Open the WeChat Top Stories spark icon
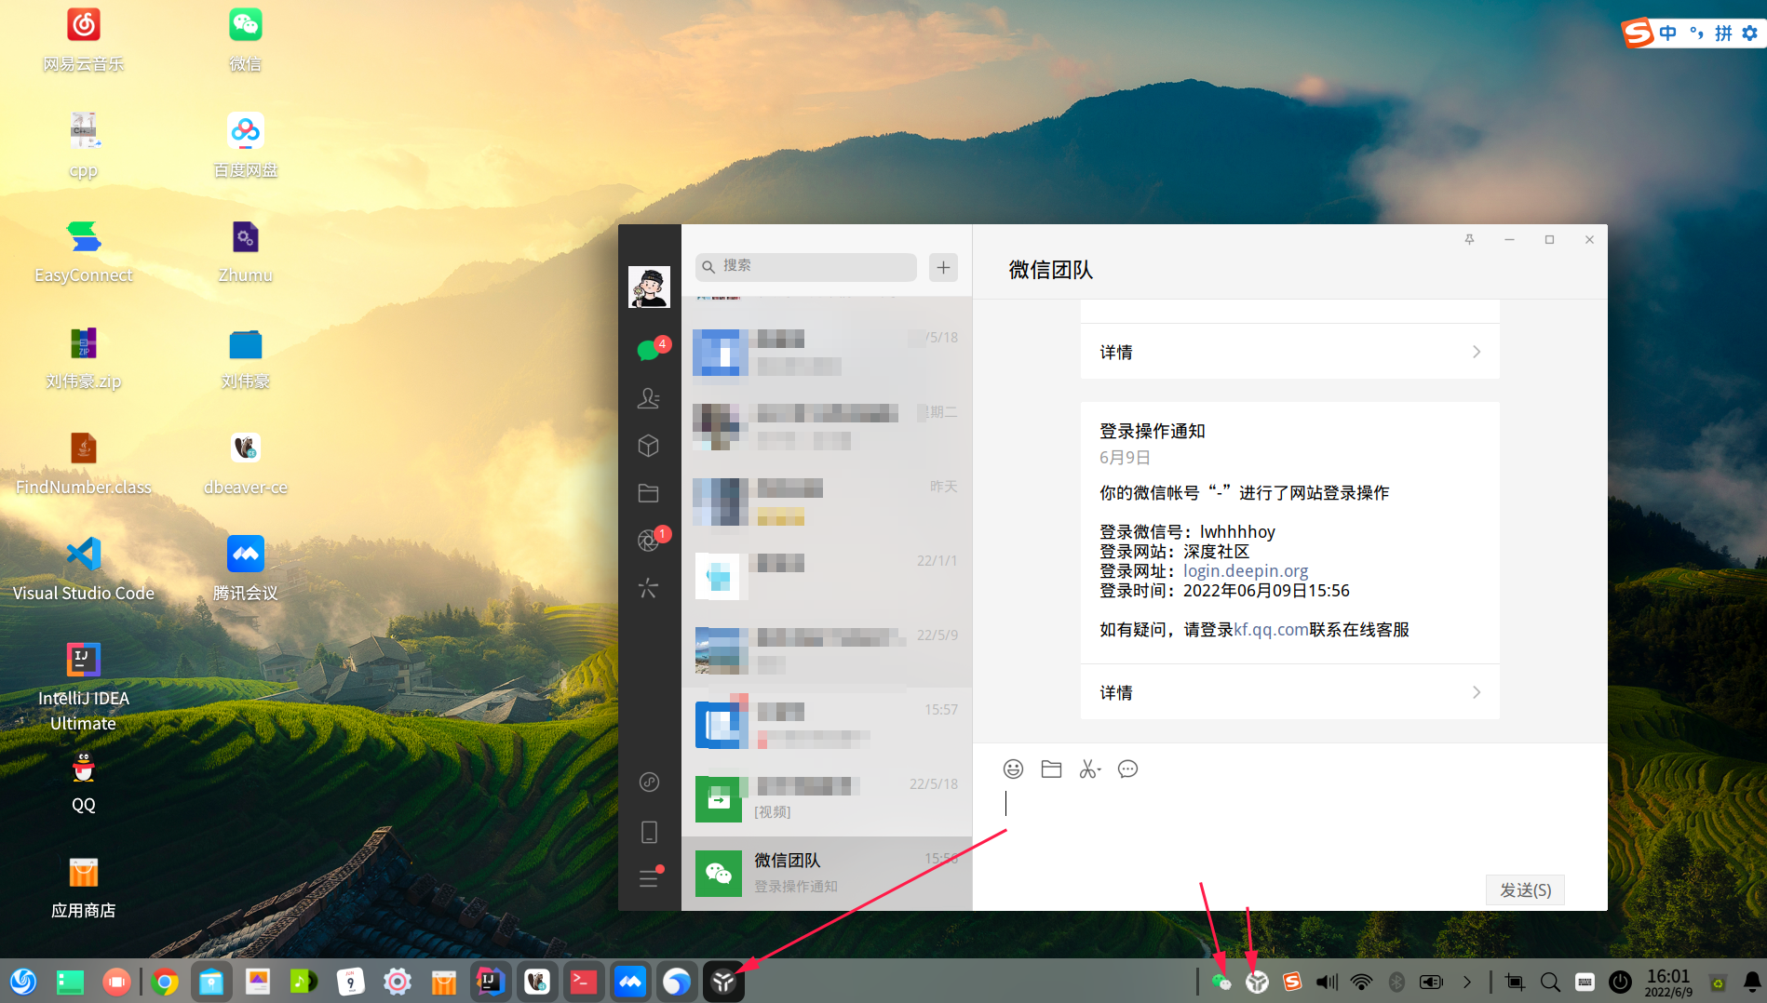 649,588
